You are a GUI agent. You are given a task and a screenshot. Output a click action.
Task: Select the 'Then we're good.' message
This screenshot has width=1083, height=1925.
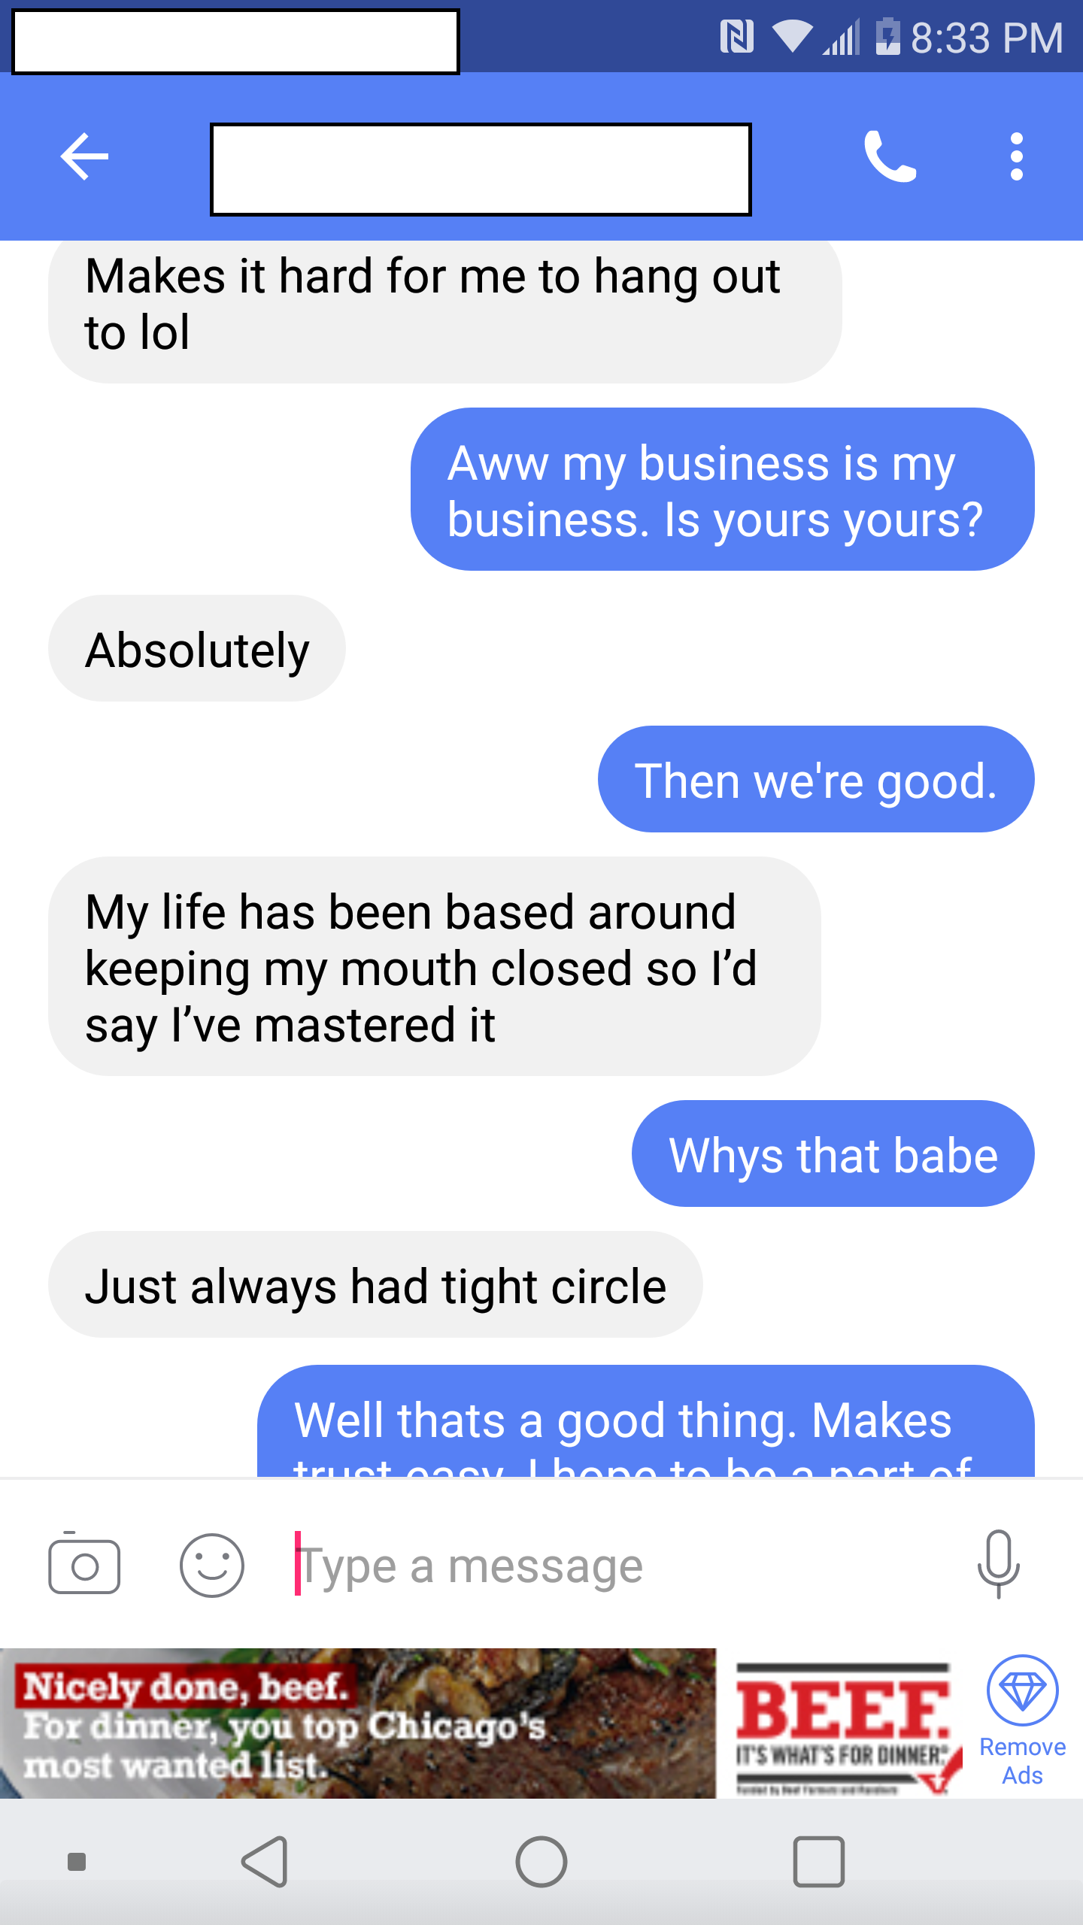[x=816, y=779]
